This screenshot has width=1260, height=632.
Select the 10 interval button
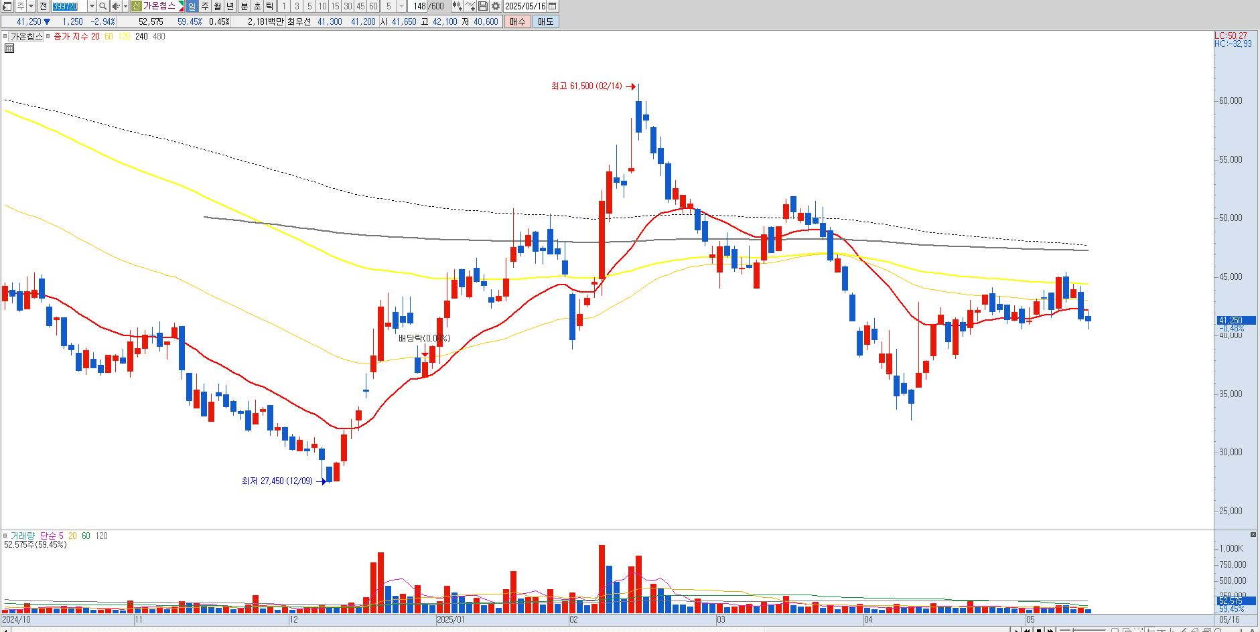pyautogui.click(x=322, y=6)
